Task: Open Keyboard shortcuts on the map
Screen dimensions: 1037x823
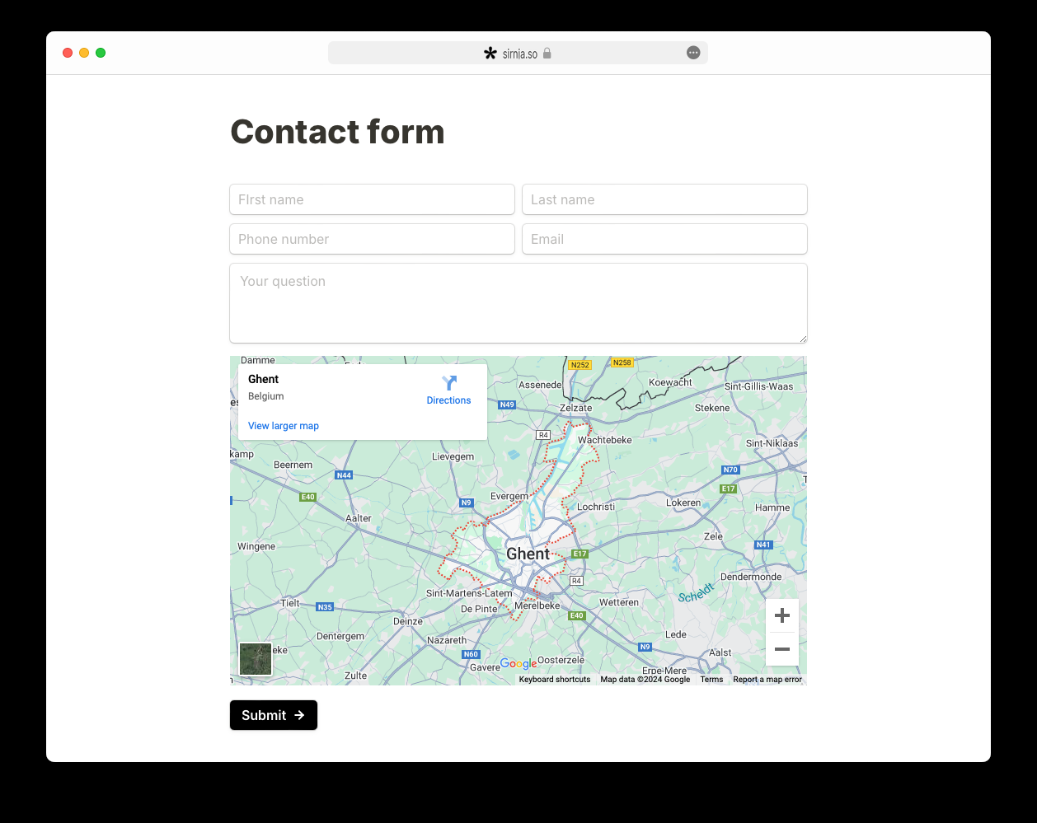Action: tap(555, 680)
